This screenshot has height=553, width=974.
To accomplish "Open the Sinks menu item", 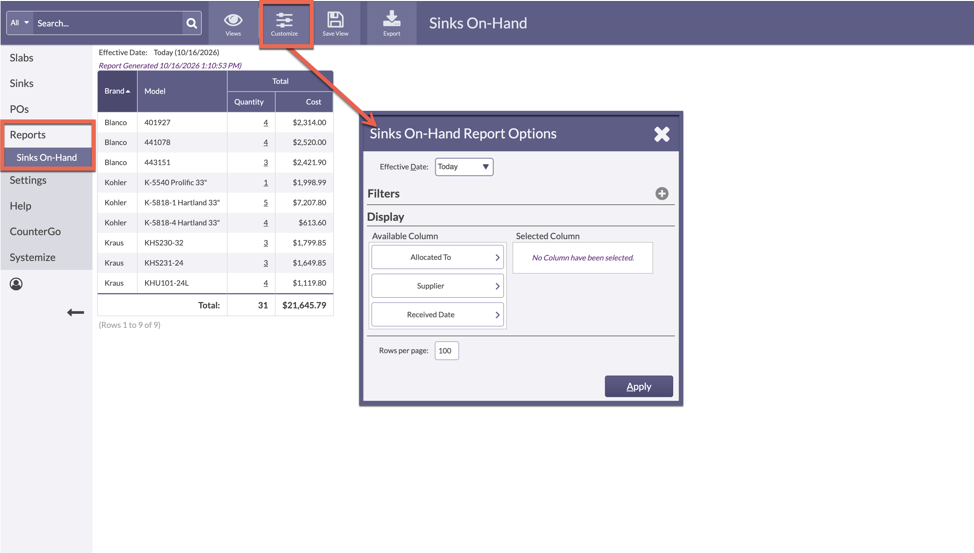I will pos(21,83).
